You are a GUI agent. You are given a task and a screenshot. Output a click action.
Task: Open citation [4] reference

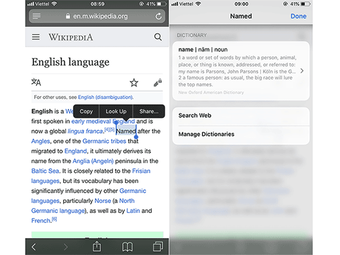(107, 129)
